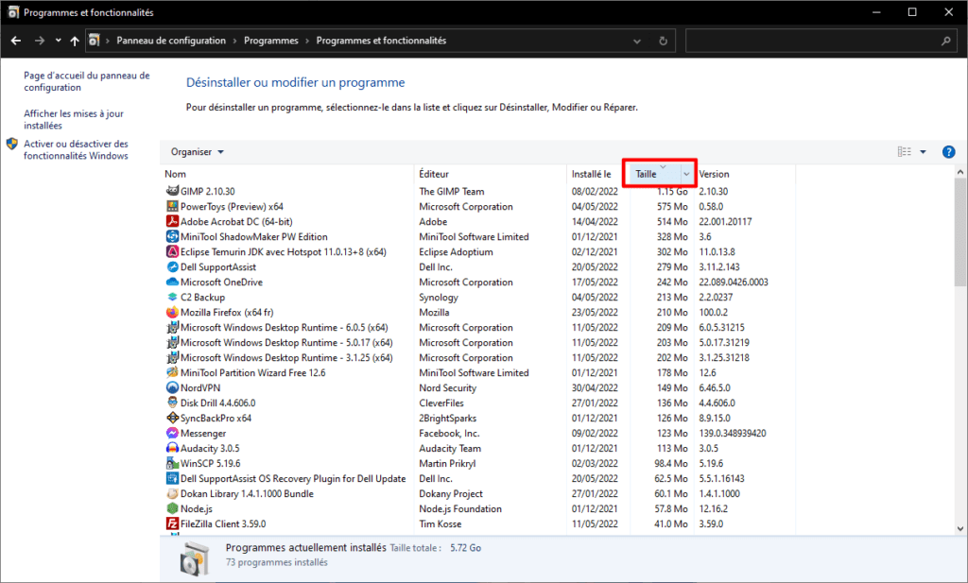Click the view layout icon
Image resolution: width=968 pixels, height=583 pixels.
click(x=905, y=152)
